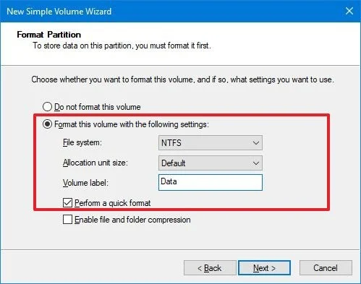Click the Enable file and folder compression label

tap(132, 220)
